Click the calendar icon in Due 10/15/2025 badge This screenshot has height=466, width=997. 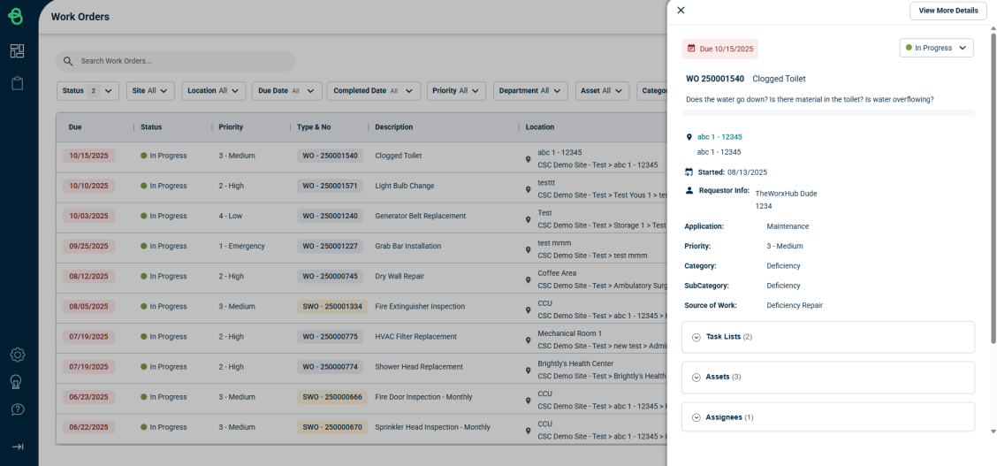[691, 49]
